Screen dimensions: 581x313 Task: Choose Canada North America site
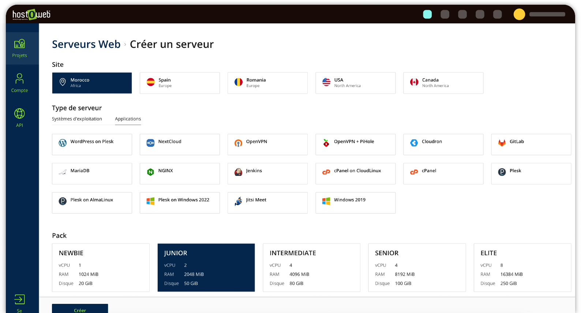pyautogui.click(x=443, y=83)
